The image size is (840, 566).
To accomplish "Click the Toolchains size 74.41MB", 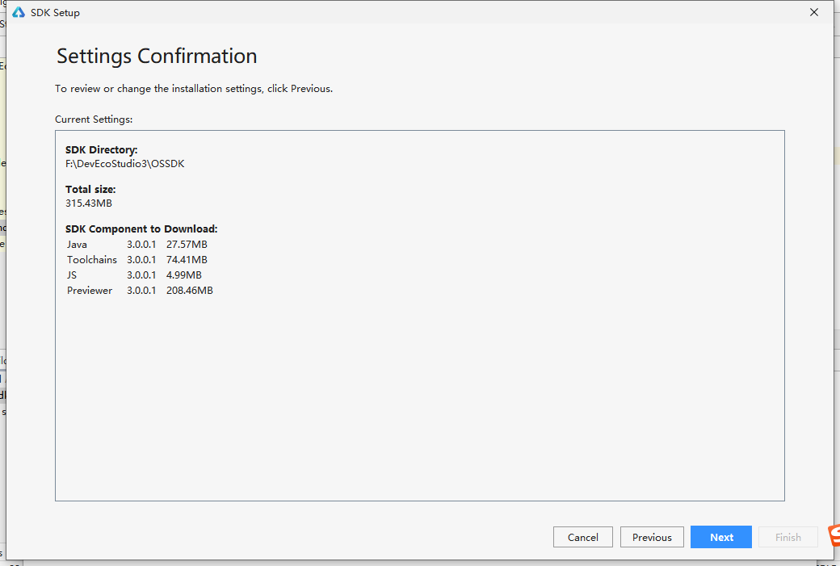I will [x=187, y=260].
